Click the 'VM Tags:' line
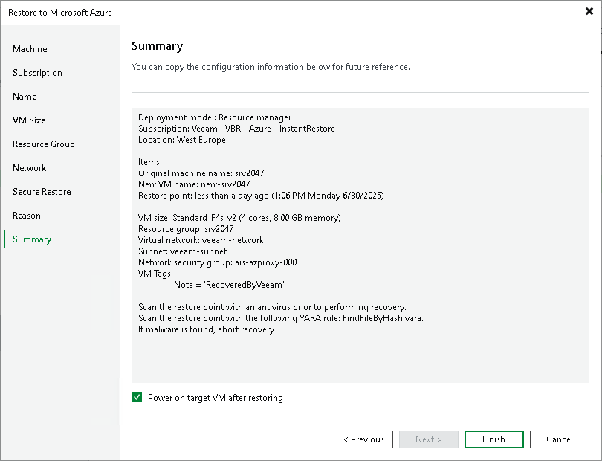The height and width of the screenshot is (461, 602). point(156,274)
